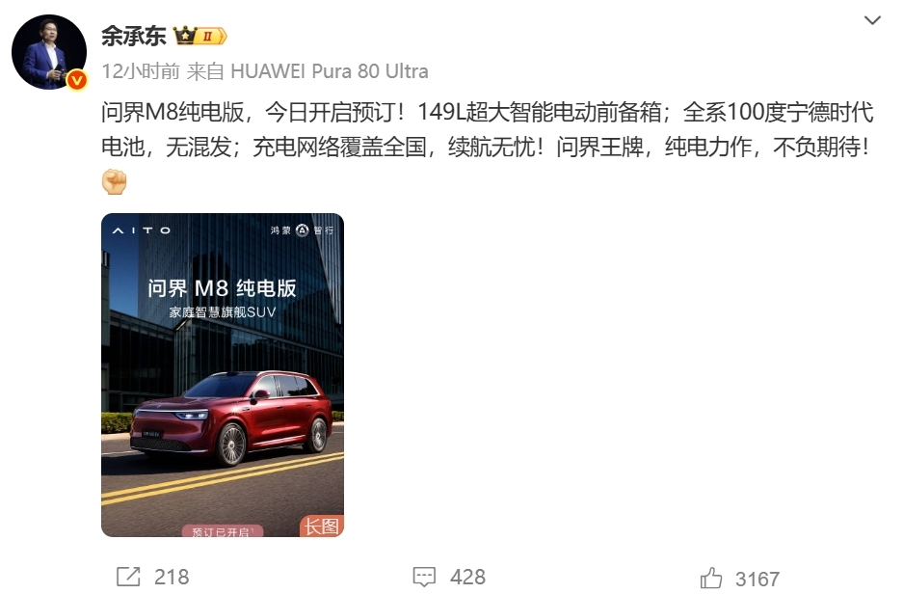903x594 pixels.
Task: Like the post with thumbs-up icon
Action: click(x=710, y=578)
